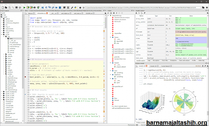Re-run the last script
This screenshot has height=126, width=209.
point(38,8)
